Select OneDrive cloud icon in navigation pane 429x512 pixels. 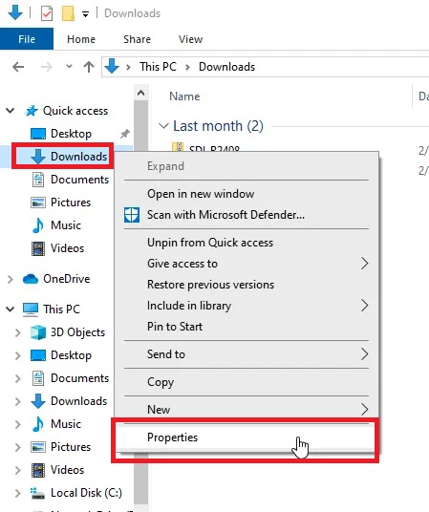pyautogui.click(x=31, y=279)
